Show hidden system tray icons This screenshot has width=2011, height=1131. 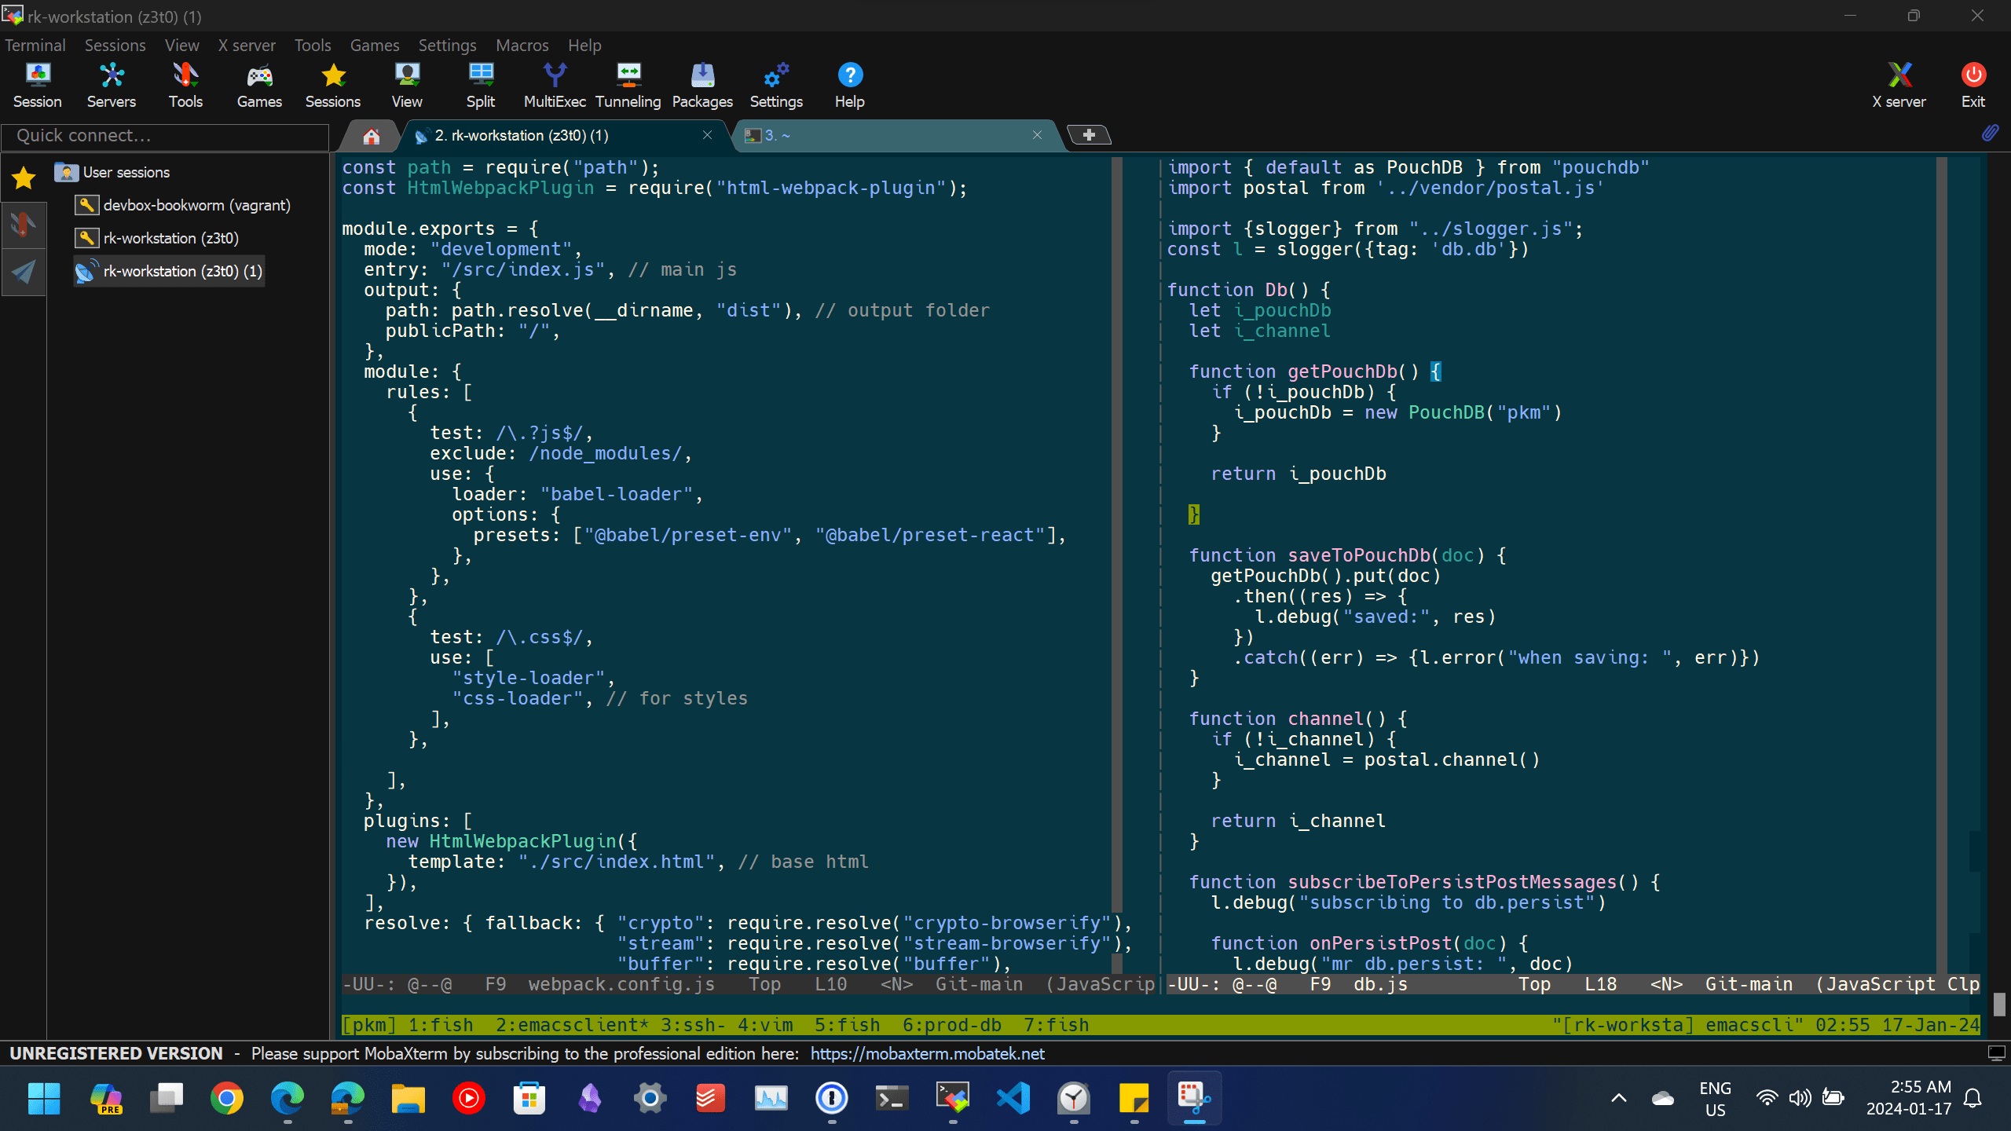pos(1619,1098)
